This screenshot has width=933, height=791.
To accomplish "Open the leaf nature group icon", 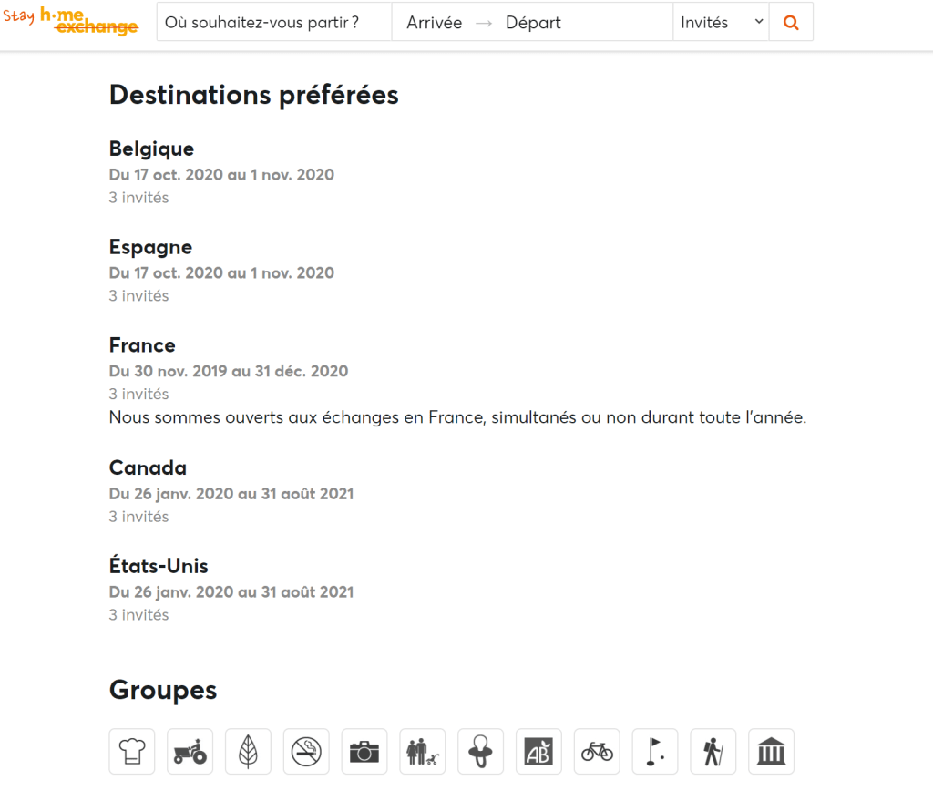I will pyautogui.click(x=248, y=752).
